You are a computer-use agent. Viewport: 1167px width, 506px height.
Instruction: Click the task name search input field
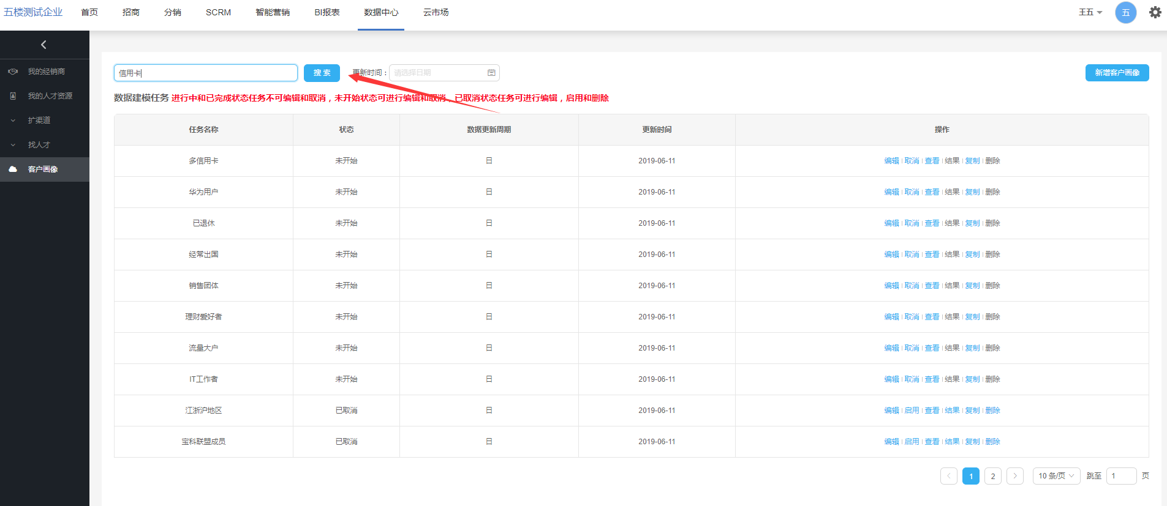[x=205, y=73]
